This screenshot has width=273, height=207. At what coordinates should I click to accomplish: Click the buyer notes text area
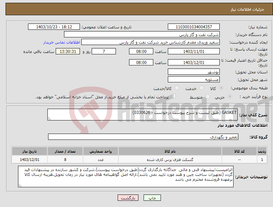tap(126, 177)
